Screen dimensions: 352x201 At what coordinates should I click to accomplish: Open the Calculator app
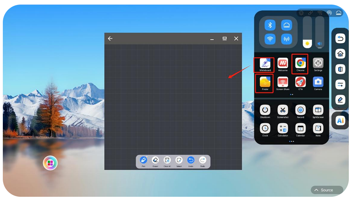[x=283, y=128]
